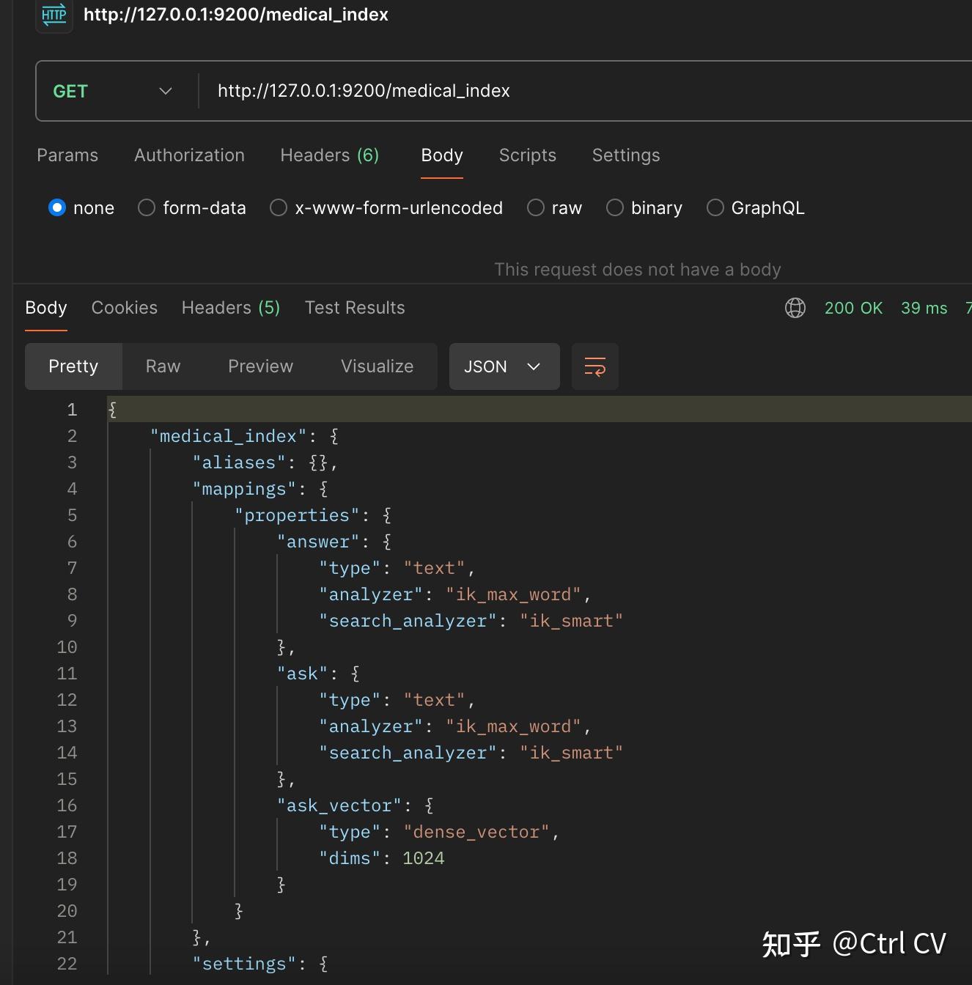Viewport: 972px width, 985px height.
Task: Click the request title text at top
Action: click(x=236, y=15)
